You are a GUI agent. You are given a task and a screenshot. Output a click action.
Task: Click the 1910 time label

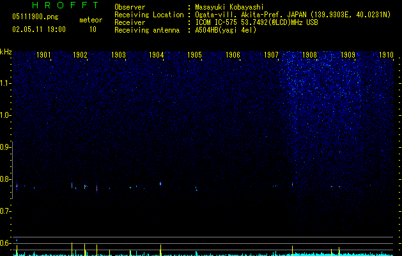point(386,55)
